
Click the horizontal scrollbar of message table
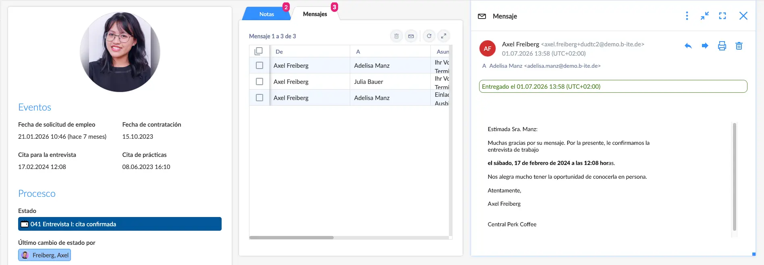pyautogui.click(x=291, y=238)
